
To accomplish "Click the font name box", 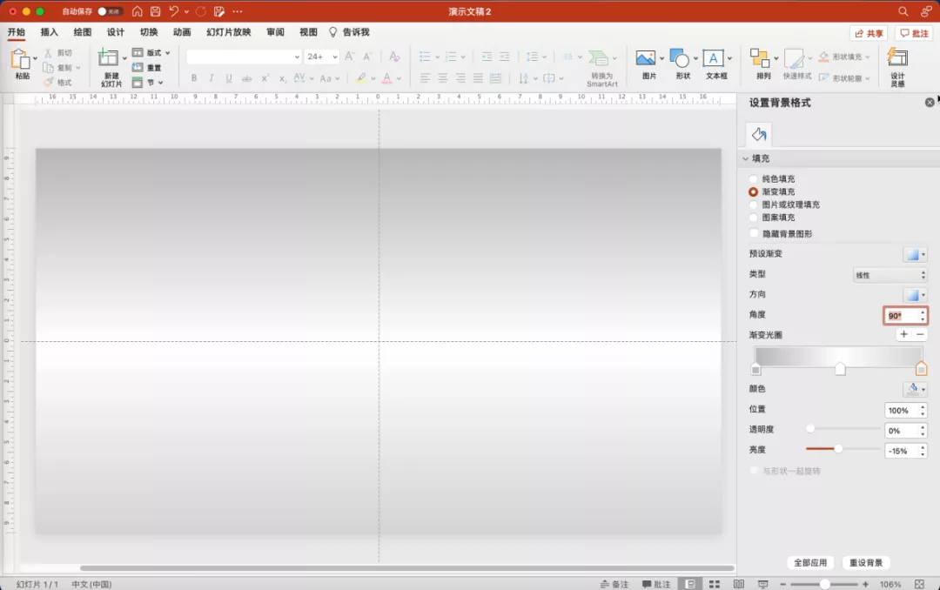I will pyautogui.click(x=244, y=57).
